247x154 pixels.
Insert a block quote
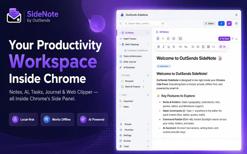(208, 47)
